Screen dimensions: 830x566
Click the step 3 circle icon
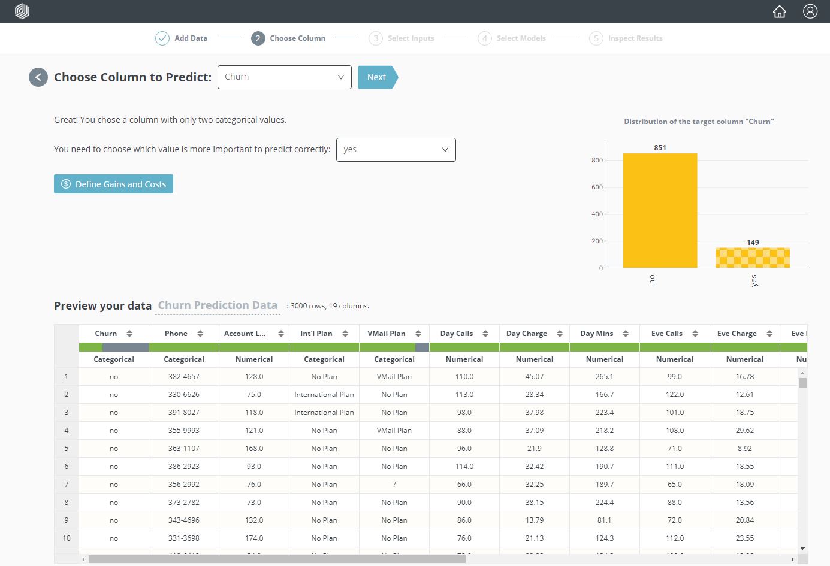(376, 38)
